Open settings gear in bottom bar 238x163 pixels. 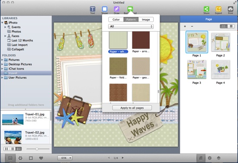pos(209,158)
